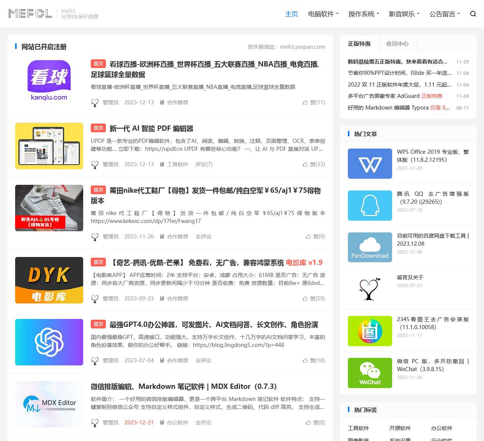484x441 pixels.
Task: Click the WeChat icon in hot articles
Action: [x=369, y=373]
